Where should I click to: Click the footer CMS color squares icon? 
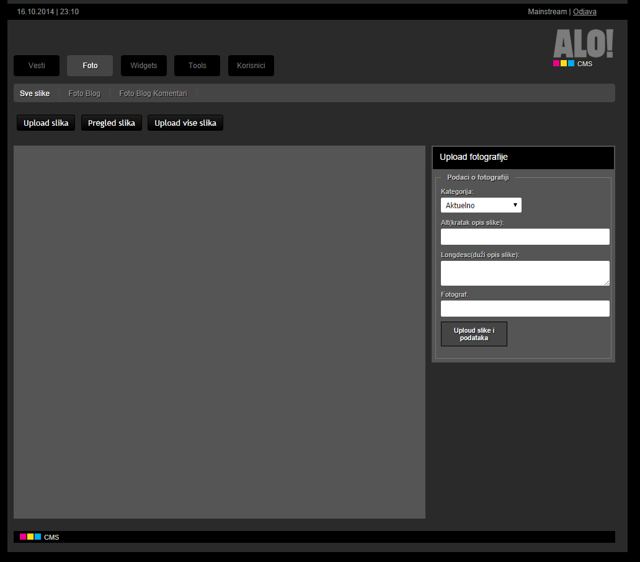[30, 537]
